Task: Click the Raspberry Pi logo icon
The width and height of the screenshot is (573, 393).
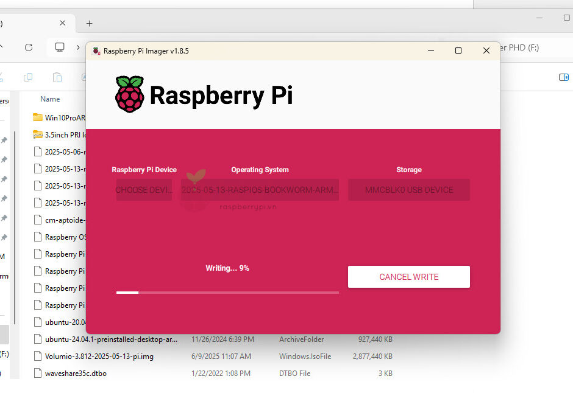Action: (x=130, y=94)
